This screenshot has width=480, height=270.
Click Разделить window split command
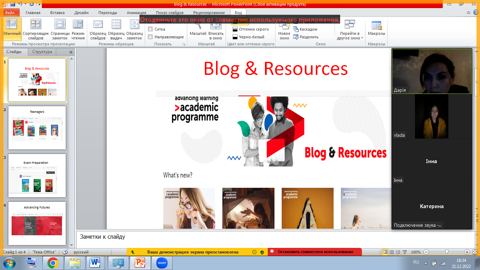point(306,37)
